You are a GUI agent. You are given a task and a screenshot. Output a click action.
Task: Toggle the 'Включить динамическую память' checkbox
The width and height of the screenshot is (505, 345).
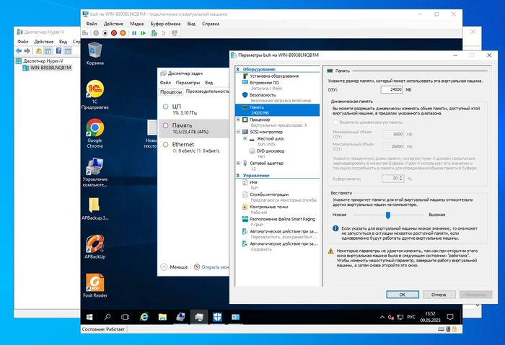pos(333,123)
